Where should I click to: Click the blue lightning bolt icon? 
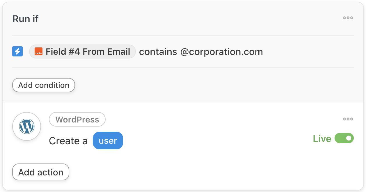pyautogui.click(x=17, y=51)
